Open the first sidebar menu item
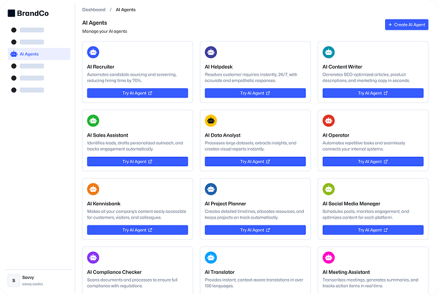Viewport: 438px width, 296px height. [32, 30]
